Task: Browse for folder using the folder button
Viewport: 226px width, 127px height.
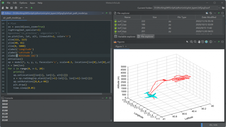Action: [x=224, y=8]
